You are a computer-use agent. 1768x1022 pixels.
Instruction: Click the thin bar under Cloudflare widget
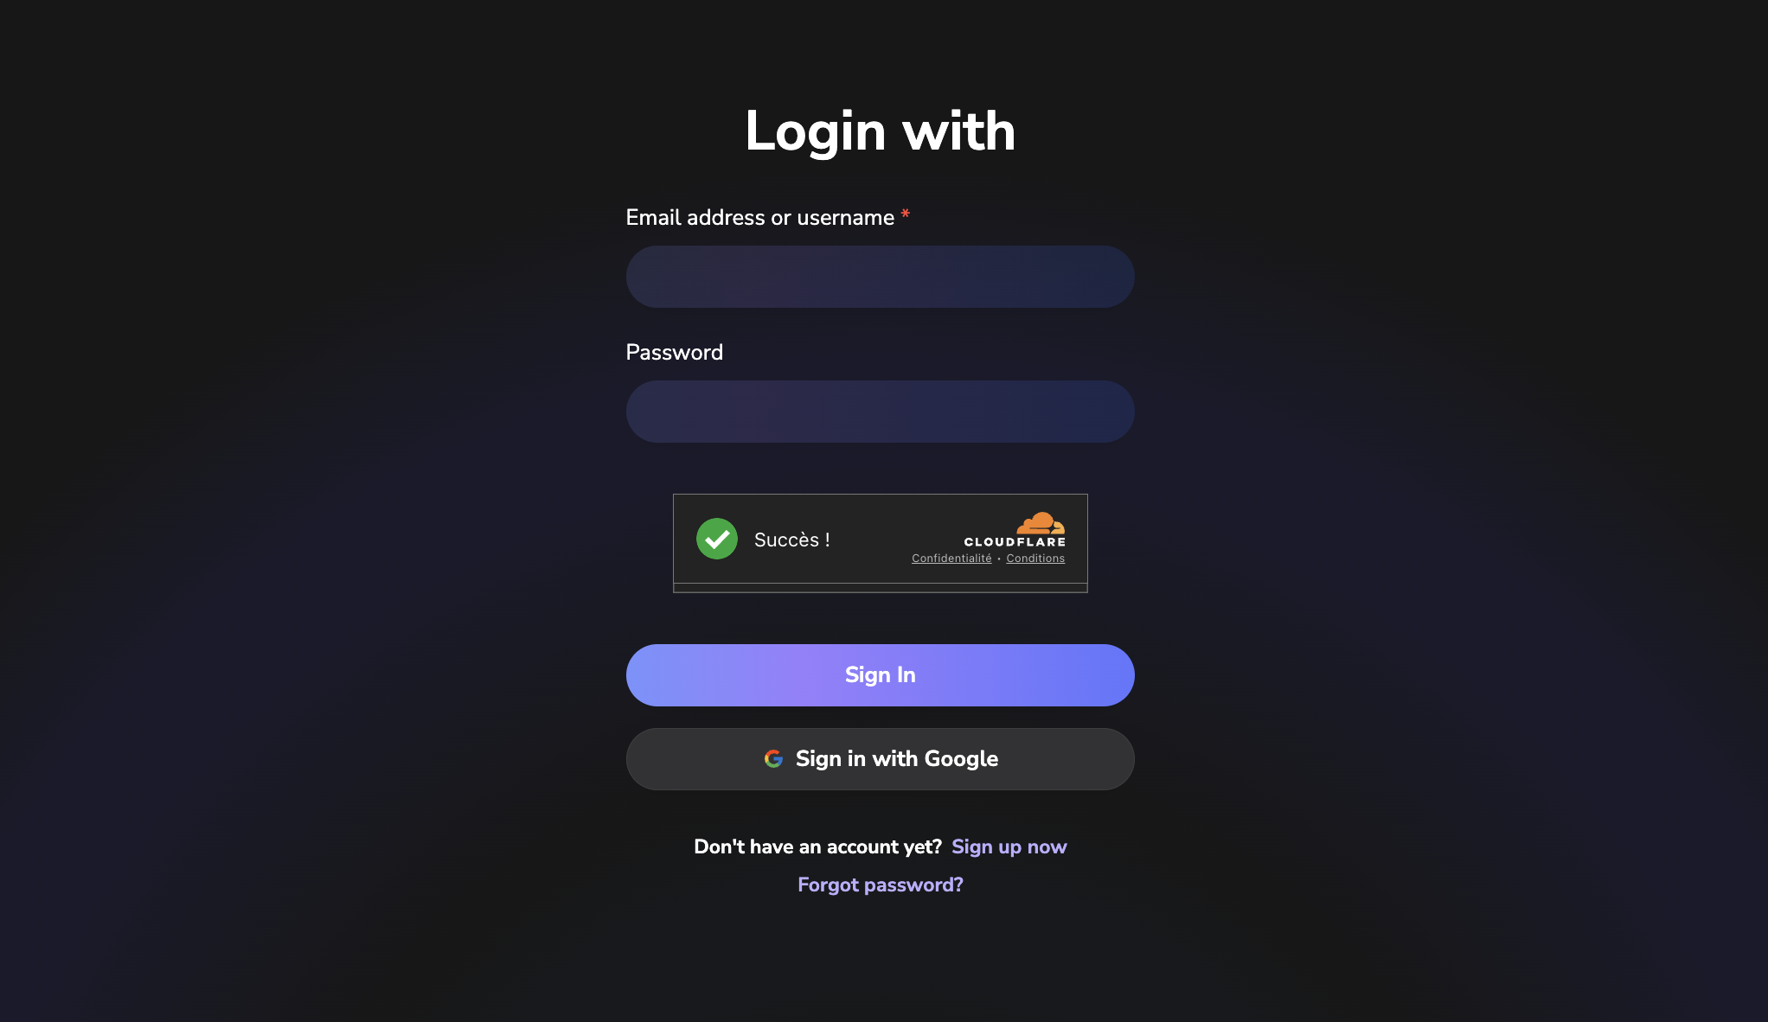pos(880,588)
